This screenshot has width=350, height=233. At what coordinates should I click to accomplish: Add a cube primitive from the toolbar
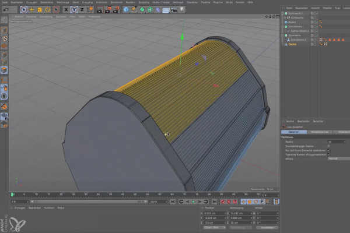click(x=126, y=10)
